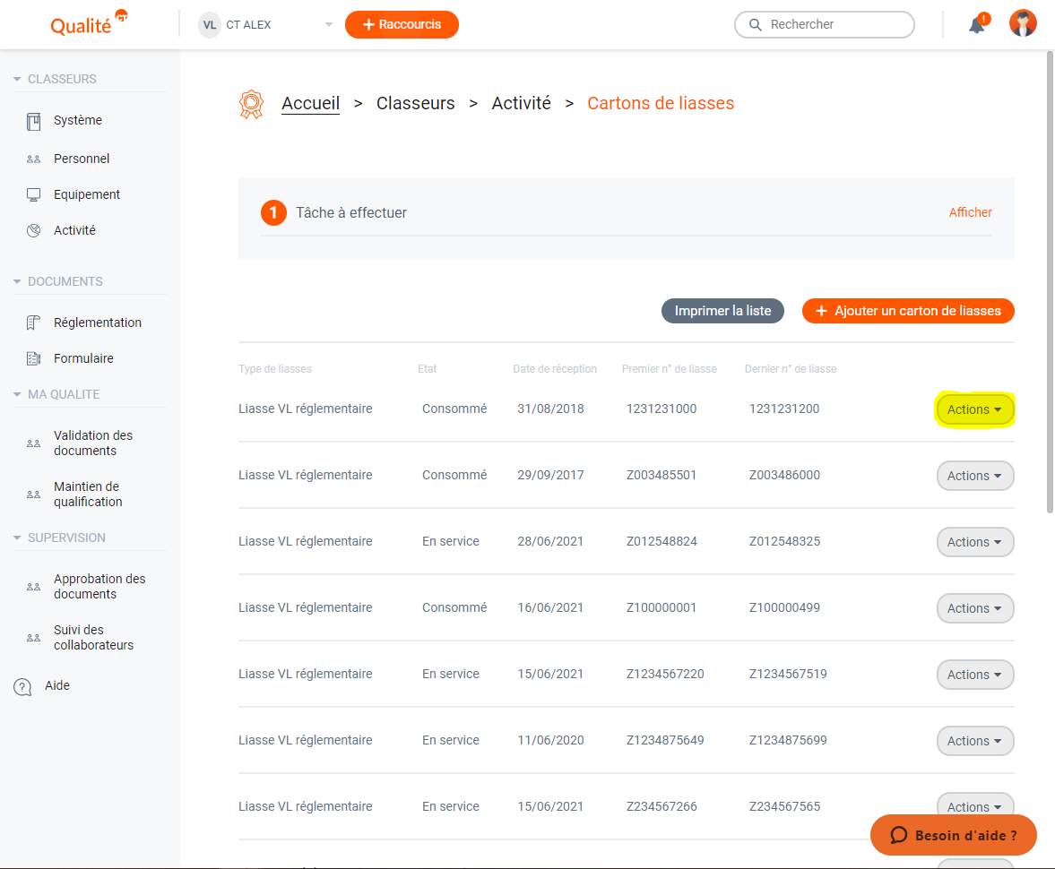Viewport: 1055px width, 869px height.
Task: Open Actions dropdown for liasse 1231231000
Action: coord(974,409)
